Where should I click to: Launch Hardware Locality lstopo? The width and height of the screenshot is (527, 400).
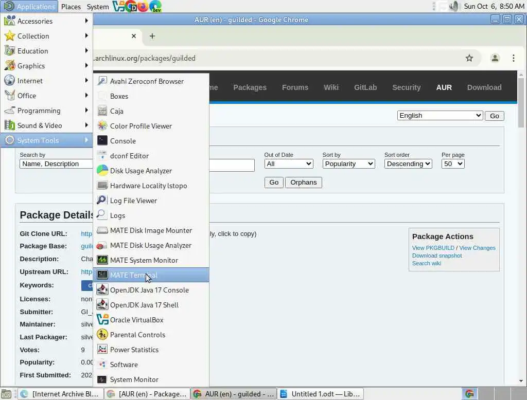tap(151, 186)
